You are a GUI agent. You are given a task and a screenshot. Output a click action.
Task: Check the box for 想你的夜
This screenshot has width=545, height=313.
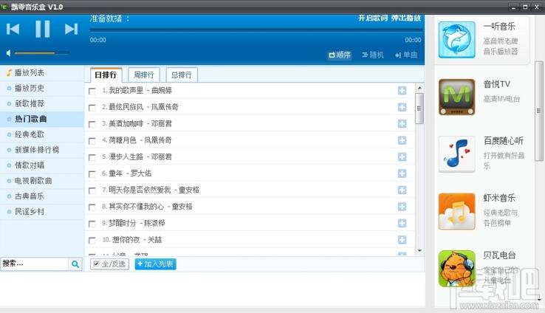pyautogui.click(x=92, y=241)
